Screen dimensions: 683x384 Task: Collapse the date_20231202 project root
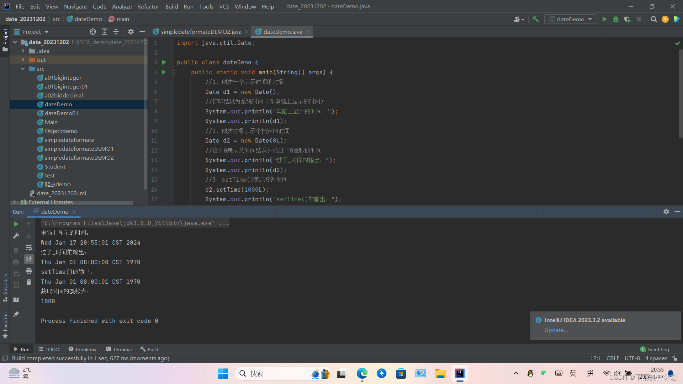pos(15,42)
